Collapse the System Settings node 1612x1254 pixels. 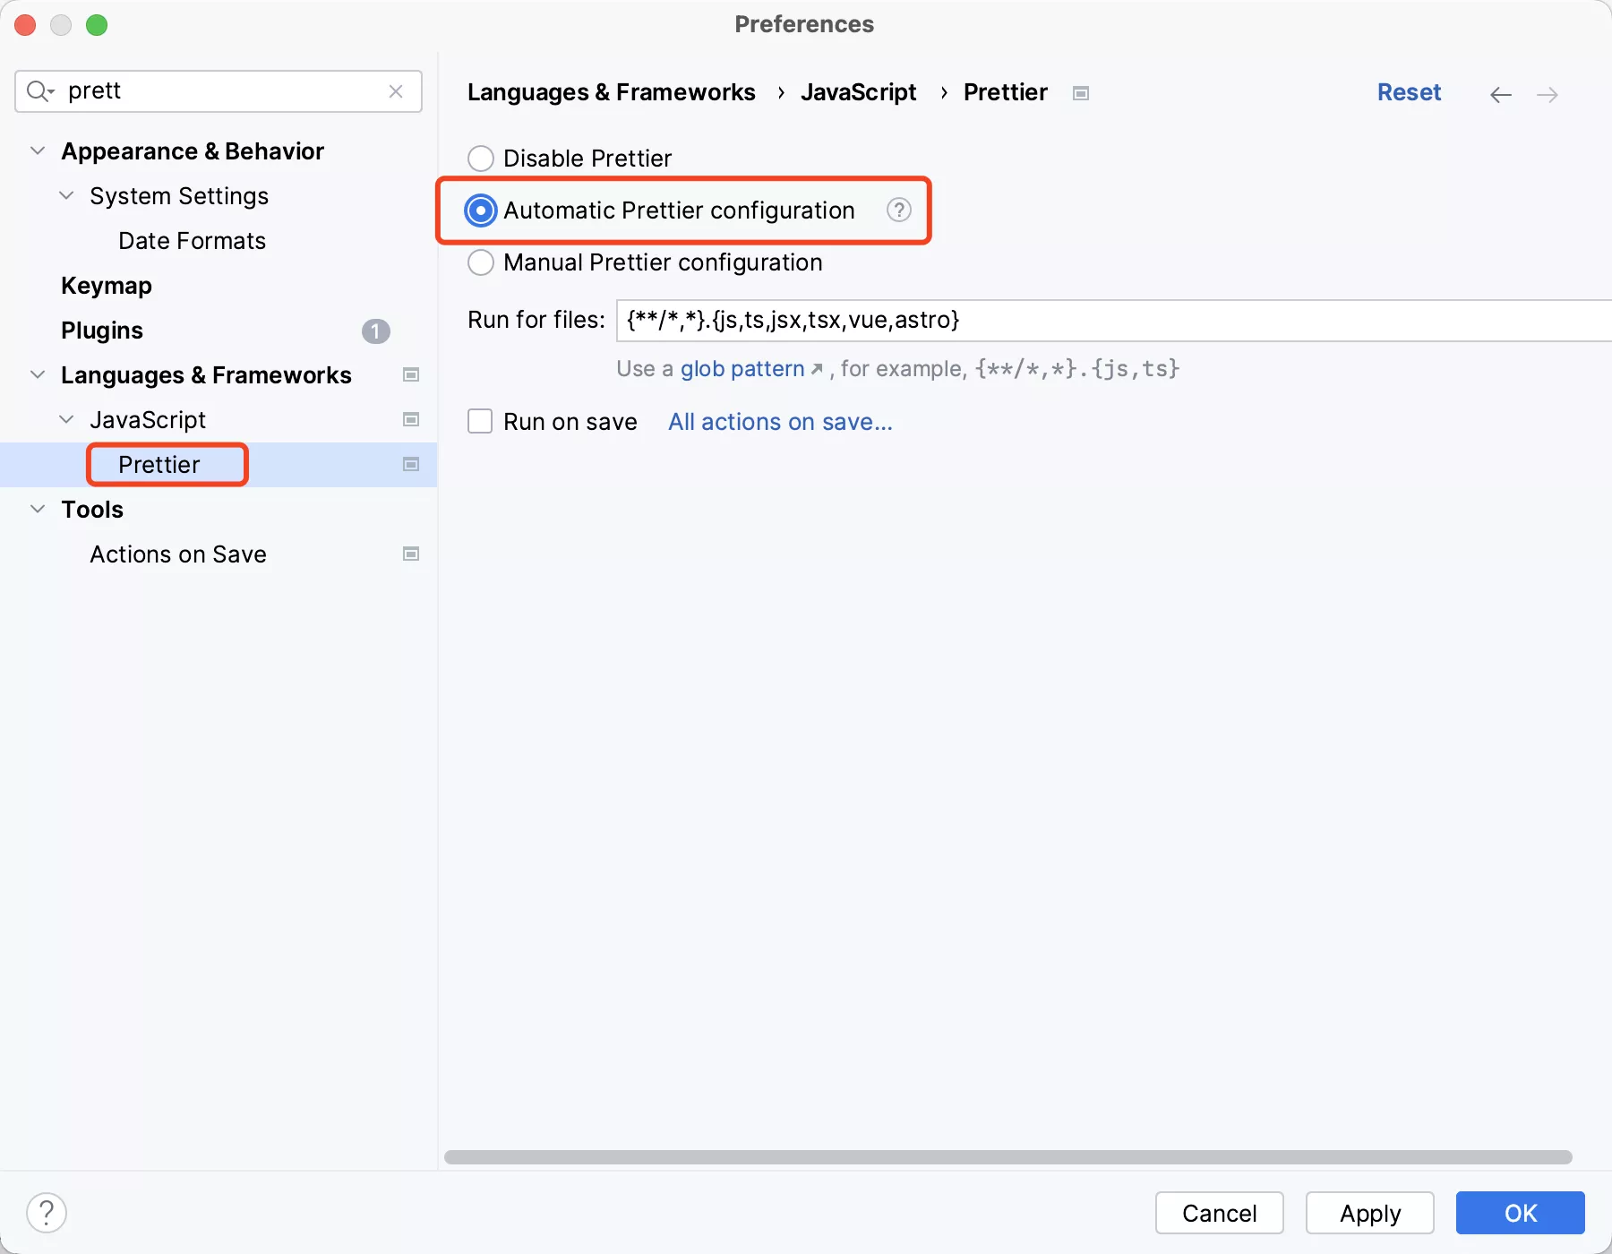pyautogui.click(x=66, y=195)
